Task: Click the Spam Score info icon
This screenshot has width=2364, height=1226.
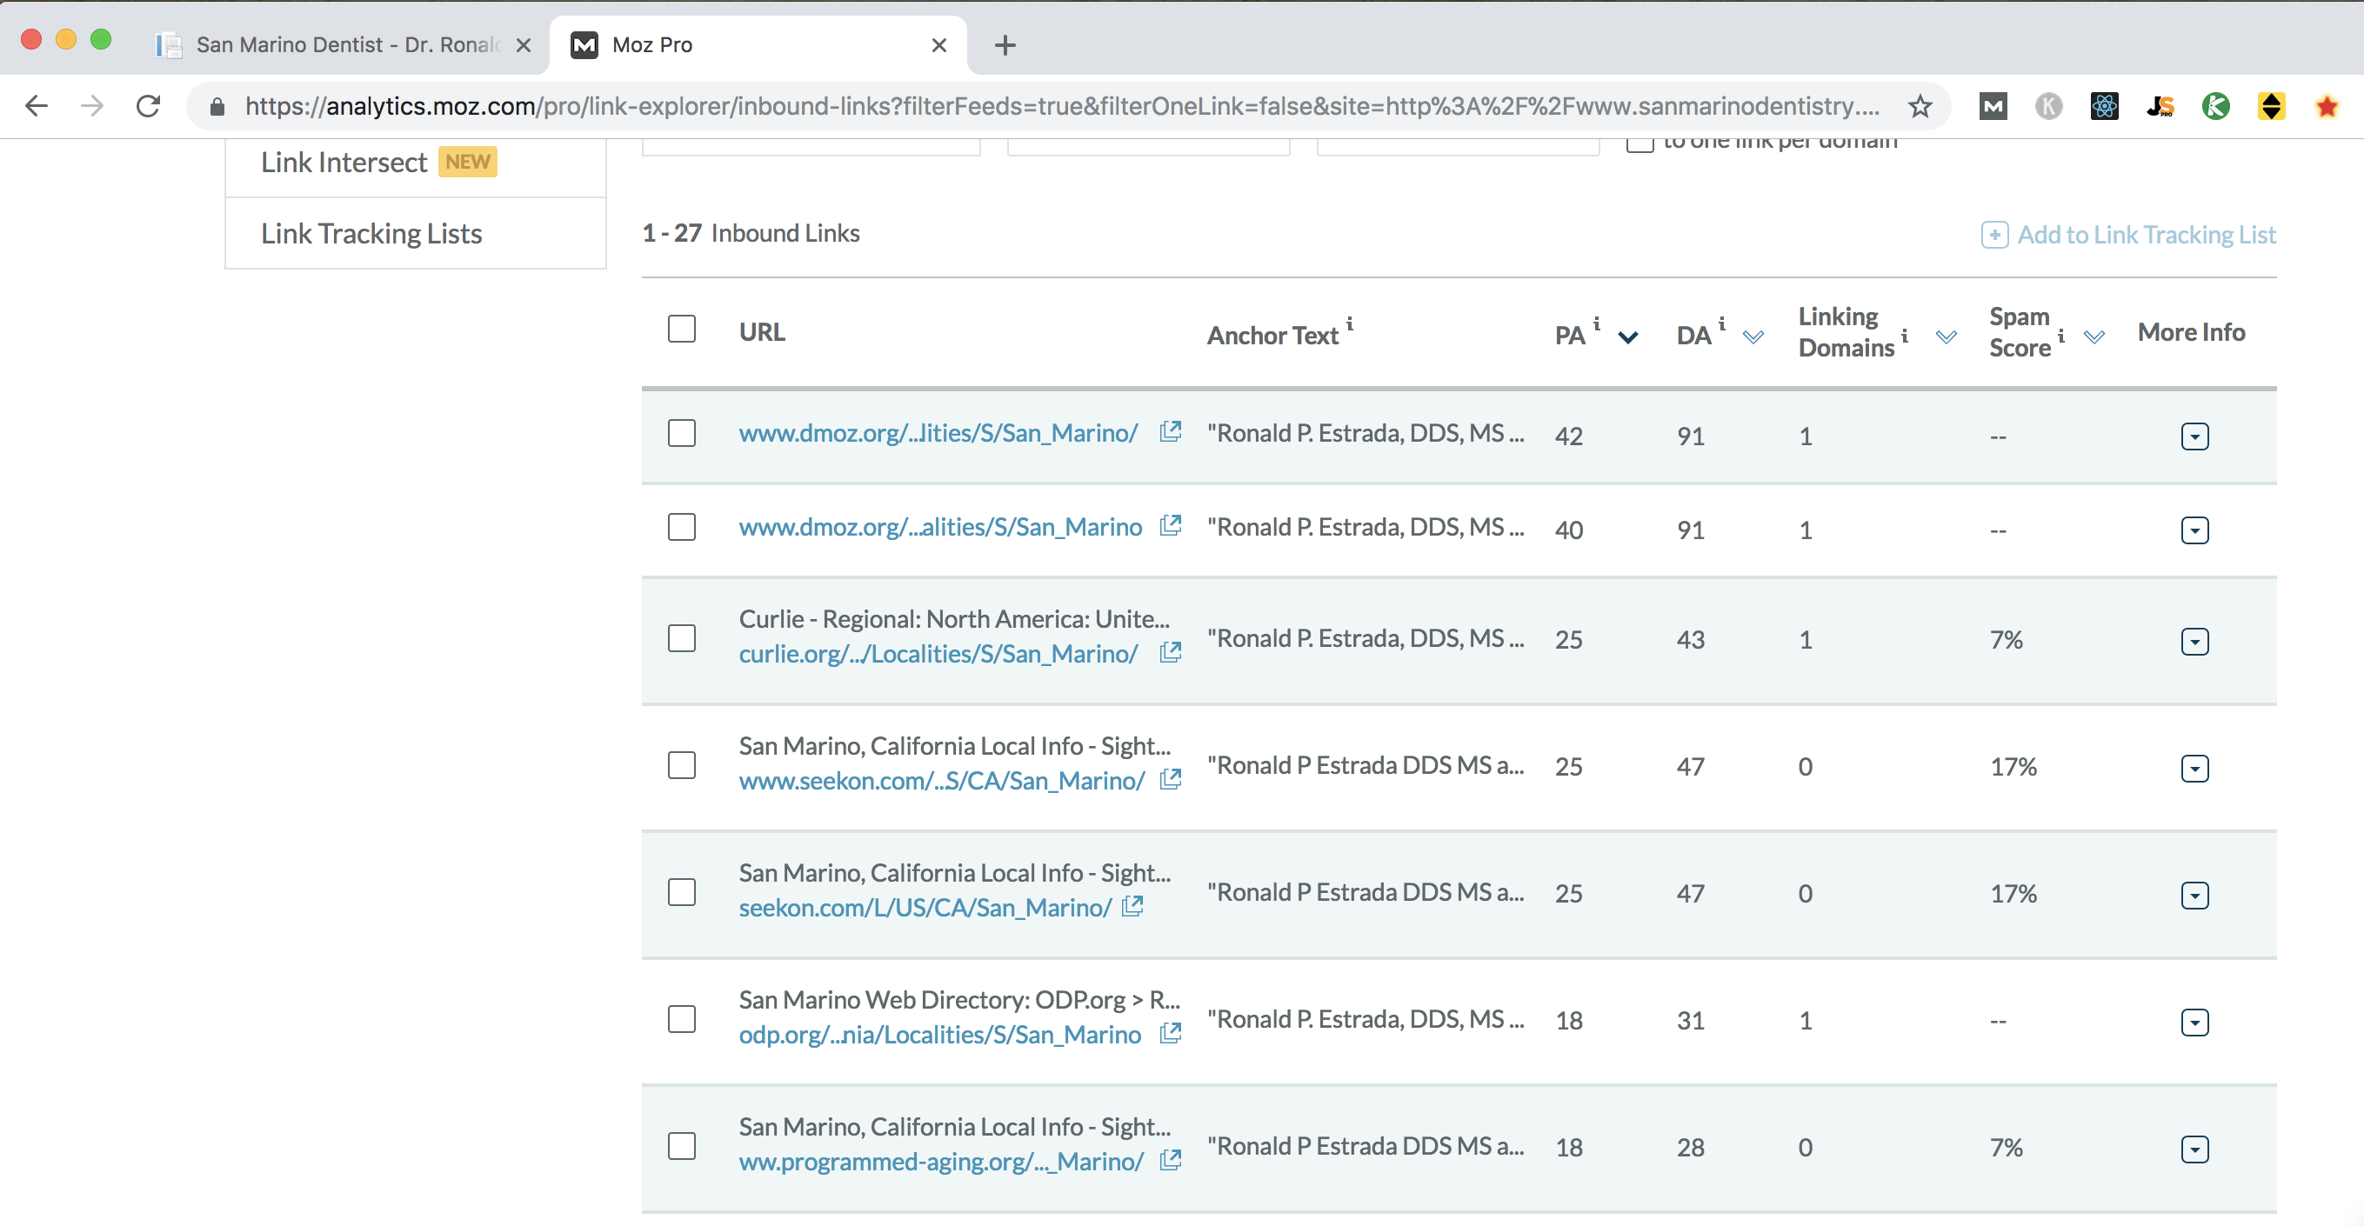Action: click(2061, 336)
